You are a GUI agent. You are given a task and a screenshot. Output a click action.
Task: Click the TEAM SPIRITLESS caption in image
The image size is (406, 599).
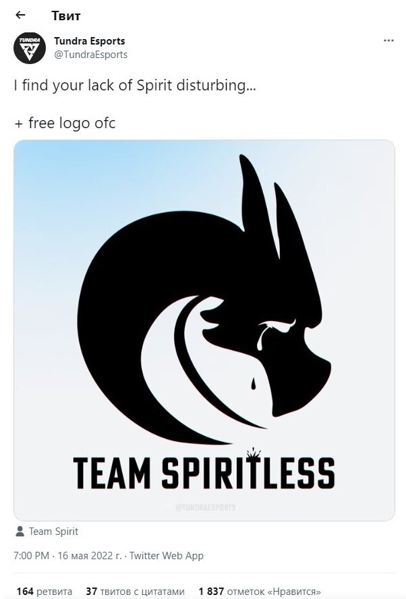pyautogui.click(x=204, y=473)
